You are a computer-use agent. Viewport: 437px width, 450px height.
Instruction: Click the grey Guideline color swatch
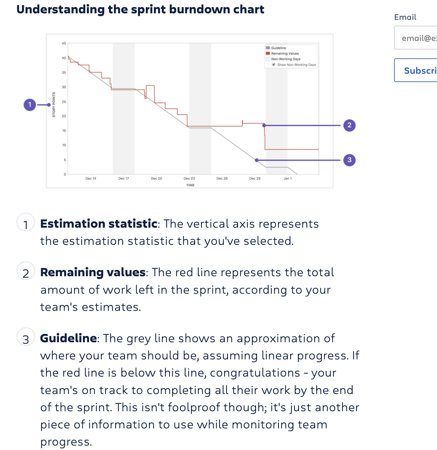(x=268, y=48)
